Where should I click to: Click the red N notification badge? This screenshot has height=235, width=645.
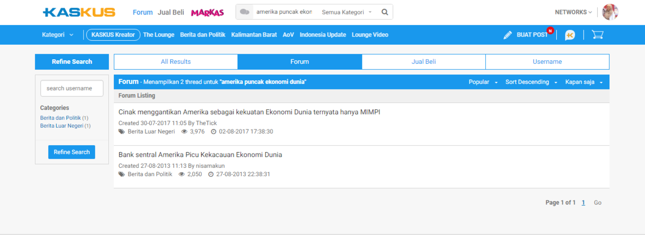point(550,31)
